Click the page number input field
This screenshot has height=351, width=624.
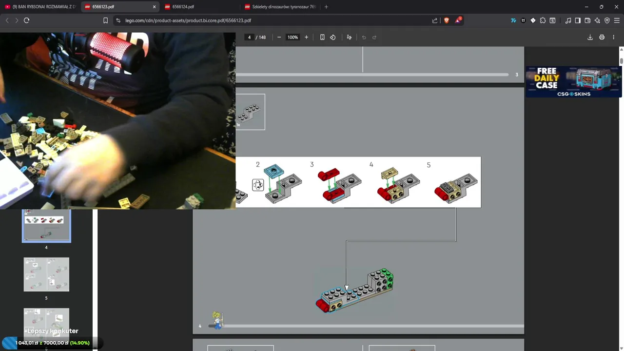click(x=249, y=37)
